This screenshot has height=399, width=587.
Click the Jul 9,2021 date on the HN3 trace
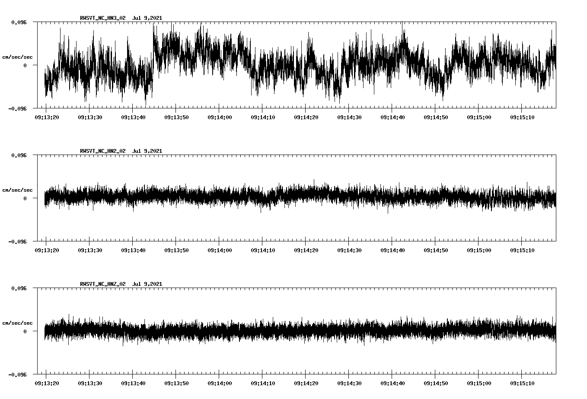[x=148, y=18]
